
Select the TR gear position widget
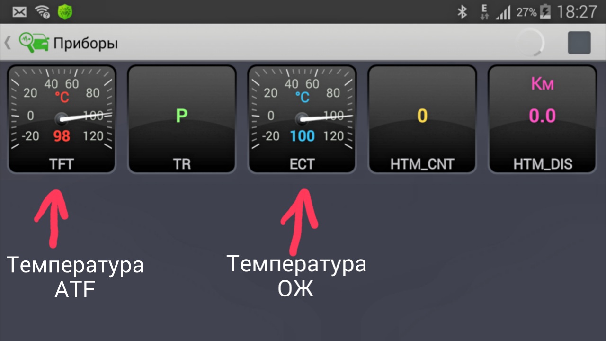pyautogui.click(x=182, y=119)
